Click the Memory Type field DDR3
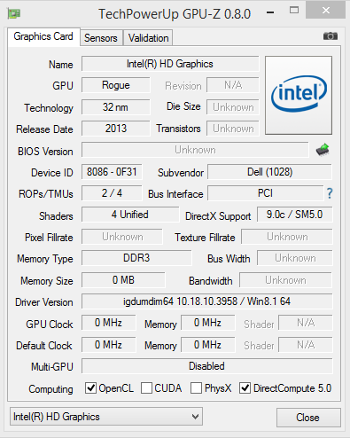 coord(136,258)
